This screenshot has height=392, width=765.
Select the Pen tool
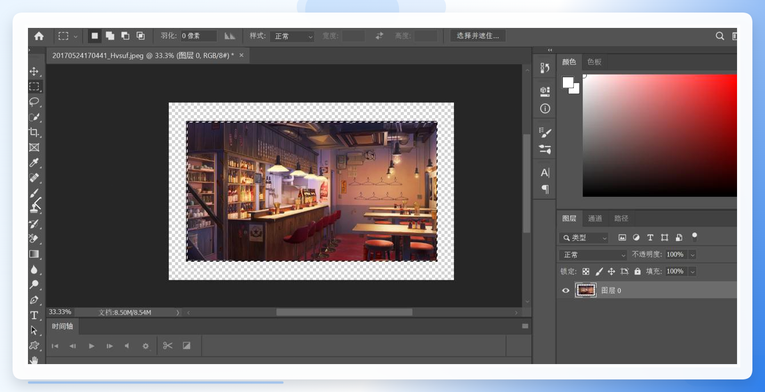pos(34,300)
